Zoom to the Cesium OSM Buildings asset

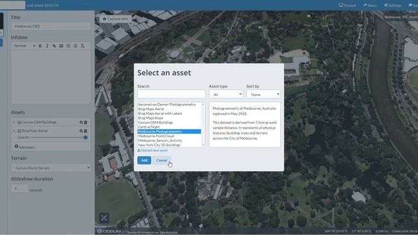(81, 123)
